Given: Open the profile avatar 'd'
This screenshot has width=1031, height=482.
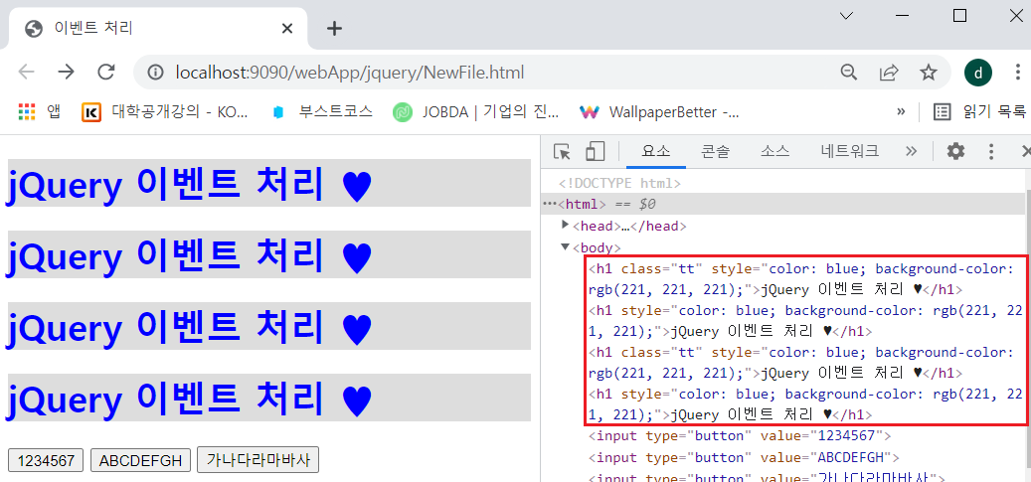Looking at the screenshot, I should pyautogui.click(x=978, y=73).
